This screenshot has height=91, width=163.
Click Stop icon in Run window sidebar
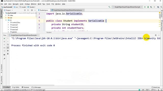coord(4,41)
